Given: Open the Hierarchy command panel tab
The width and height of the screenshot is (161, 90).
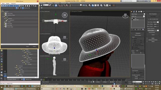Looking at the screenshot, I should (x=136, y=12).
